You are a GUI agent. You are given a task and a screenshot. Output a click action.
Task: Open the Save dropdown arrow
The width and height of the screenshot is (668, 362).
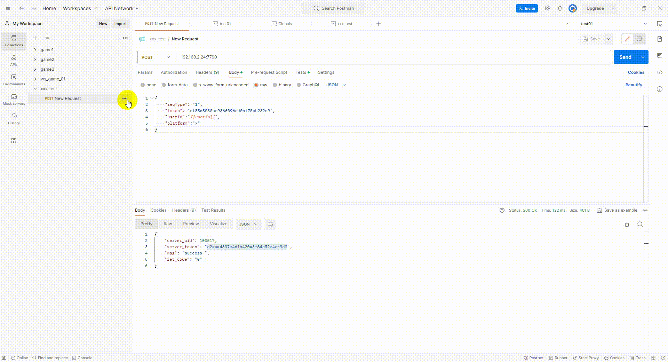609,39
